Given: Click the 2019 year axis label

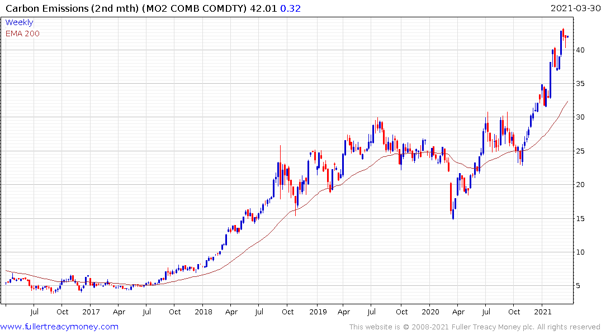Looking at the screenshot, I should click(318, 312).
